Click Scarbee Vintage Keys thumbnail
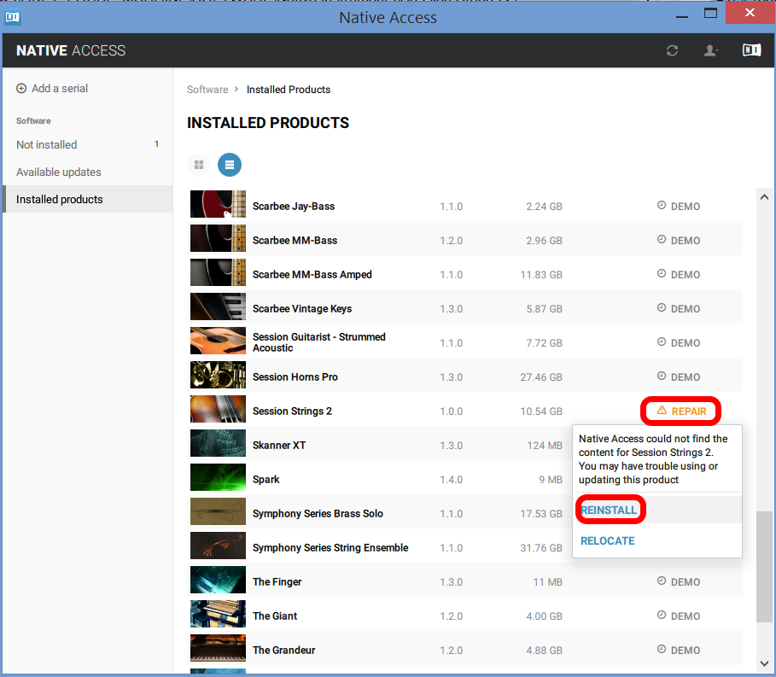Screen dimensions: 776x677 coord(218,306)
